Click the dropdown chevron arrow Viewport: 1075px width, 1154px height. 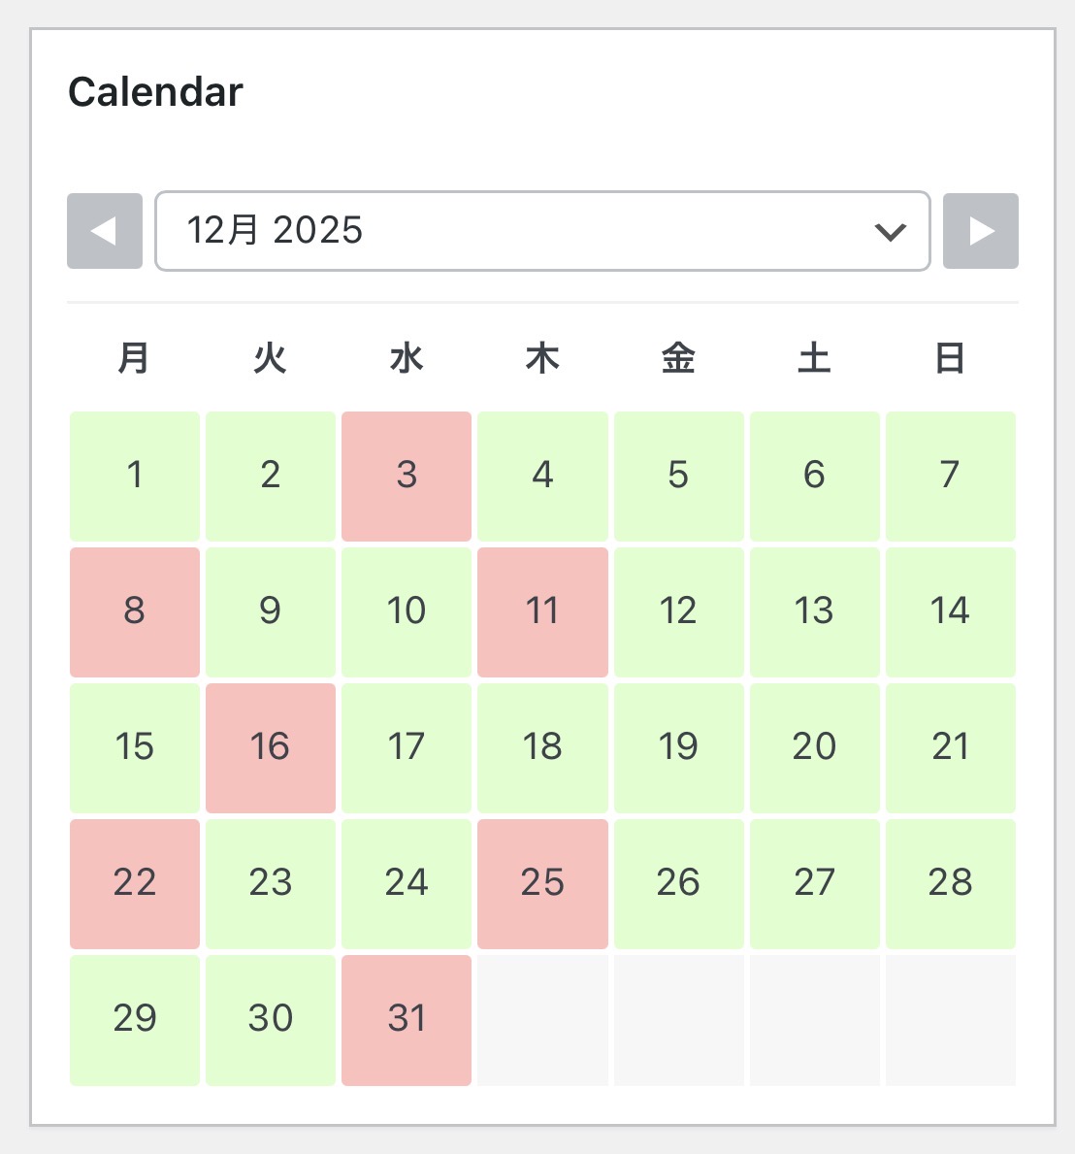tap(889, 232)
